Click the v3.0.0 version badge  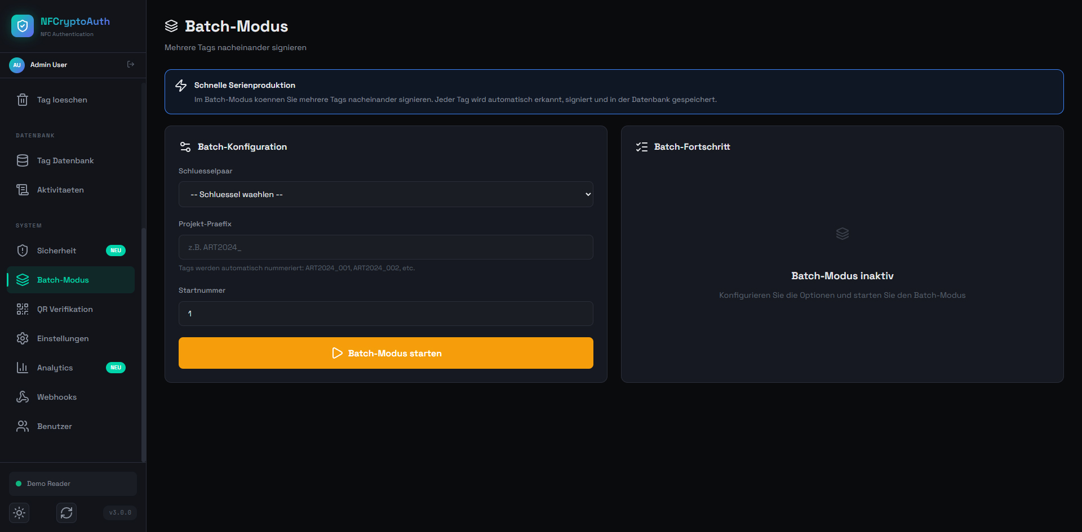point(120,513)
